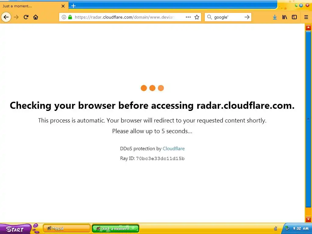Show site information via the info icon
312x234 pixels.
pos(64,17)
